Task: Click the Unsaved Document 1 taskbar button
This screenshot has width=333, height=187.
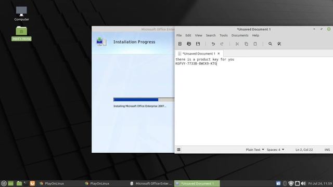Action: (197, 183)
